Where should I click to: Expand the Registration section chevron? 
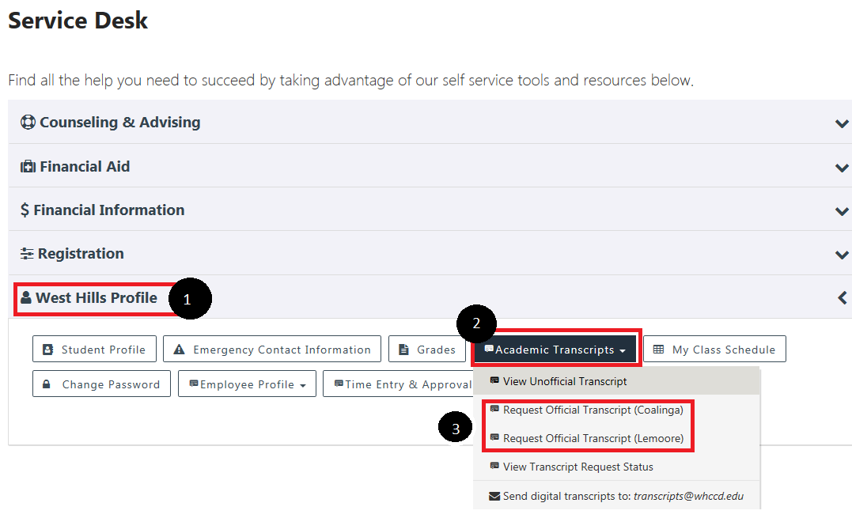pyautogui.click(x=842, y=255)
